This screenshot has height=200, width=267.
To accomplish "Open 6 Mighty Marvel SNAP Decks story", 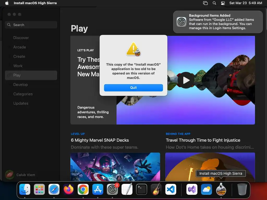I will click(100, 140).
